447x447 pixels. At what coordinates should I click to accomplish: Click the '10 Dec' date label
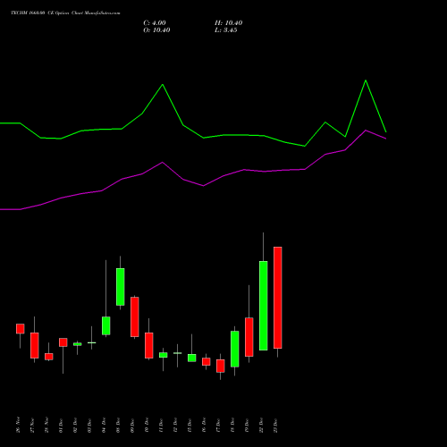[147, 426]
